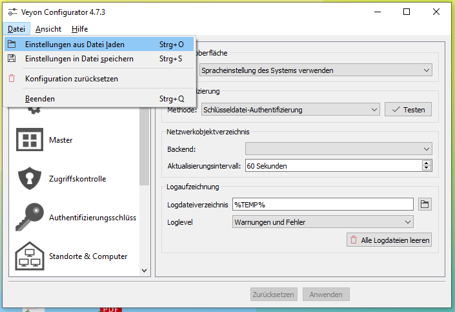Click the folder browse icon next to Logdateiverzeichnis
This screenshot has width=455, height=312.
(x=425, y=204)
